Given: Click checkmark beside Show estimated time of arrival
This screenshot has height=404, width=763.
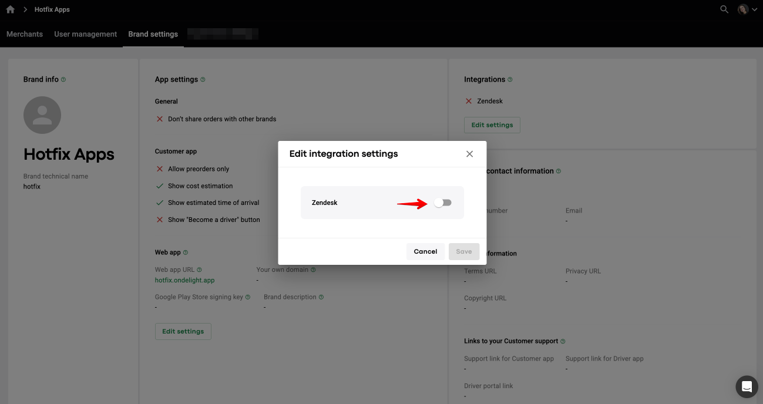Looking at the screenshot, I should pos(159,203).
